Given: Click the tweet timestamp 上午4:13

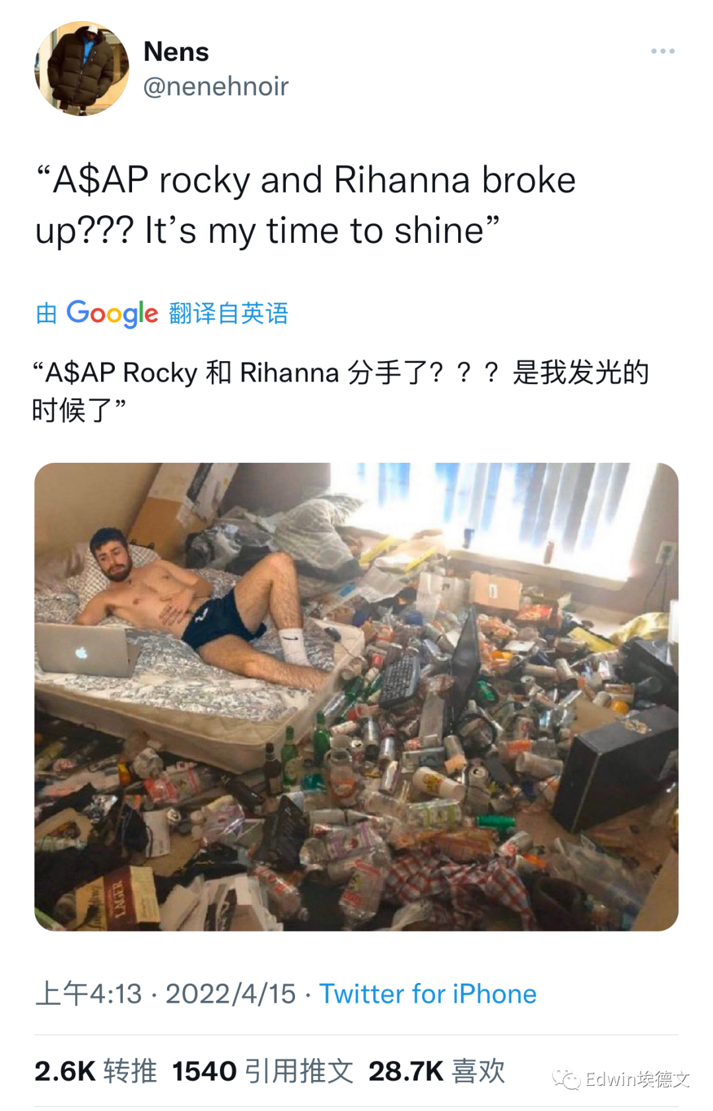Looking at the screenshot, I should tap(88, 993).
